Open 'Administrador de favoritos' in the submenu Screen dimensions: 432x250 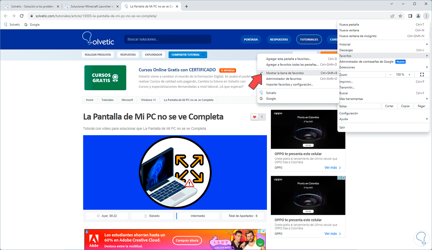(x=298, y=79)
